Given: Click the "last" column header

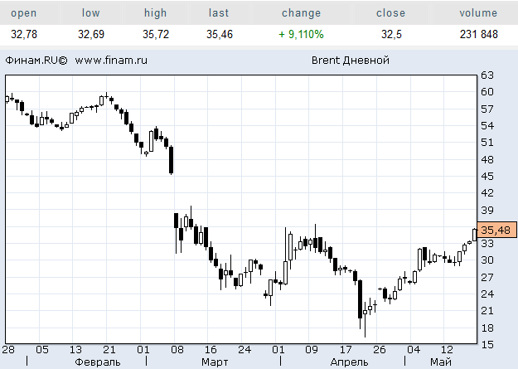Looking at the screenshot, I should 219,13.
